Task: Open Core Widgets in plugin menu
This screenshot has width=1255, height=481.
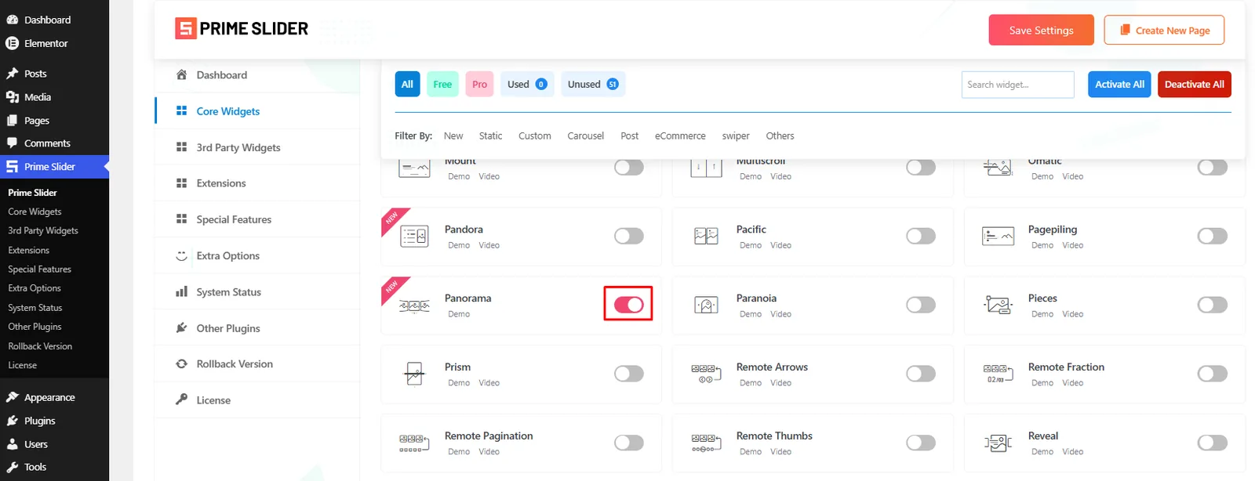Action: (257, 111)
